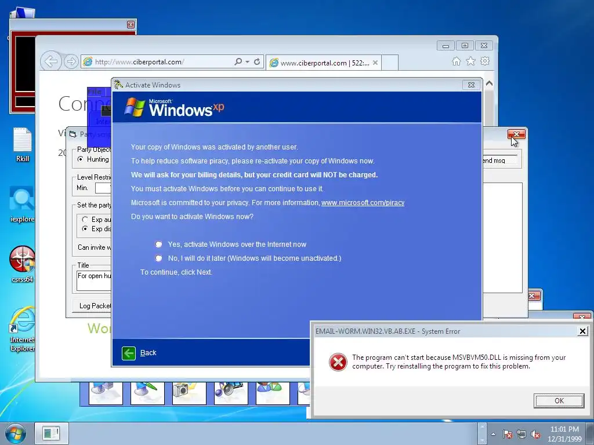Open Favorites star in Internet Explorer
Viewport: 594px width, 445px height.
coord(470,61)
